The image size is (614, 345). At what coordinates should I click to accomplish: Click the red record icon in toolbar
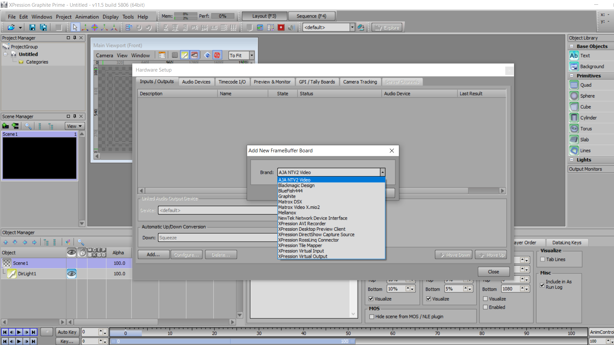[281, 28]
